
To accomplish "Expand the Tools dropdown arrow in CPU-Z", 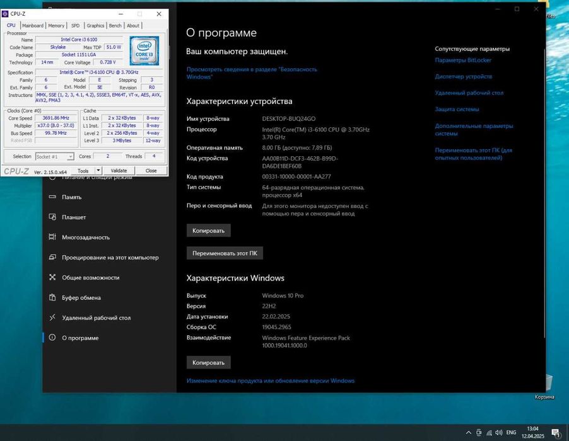I will click(x=98, y=170).
